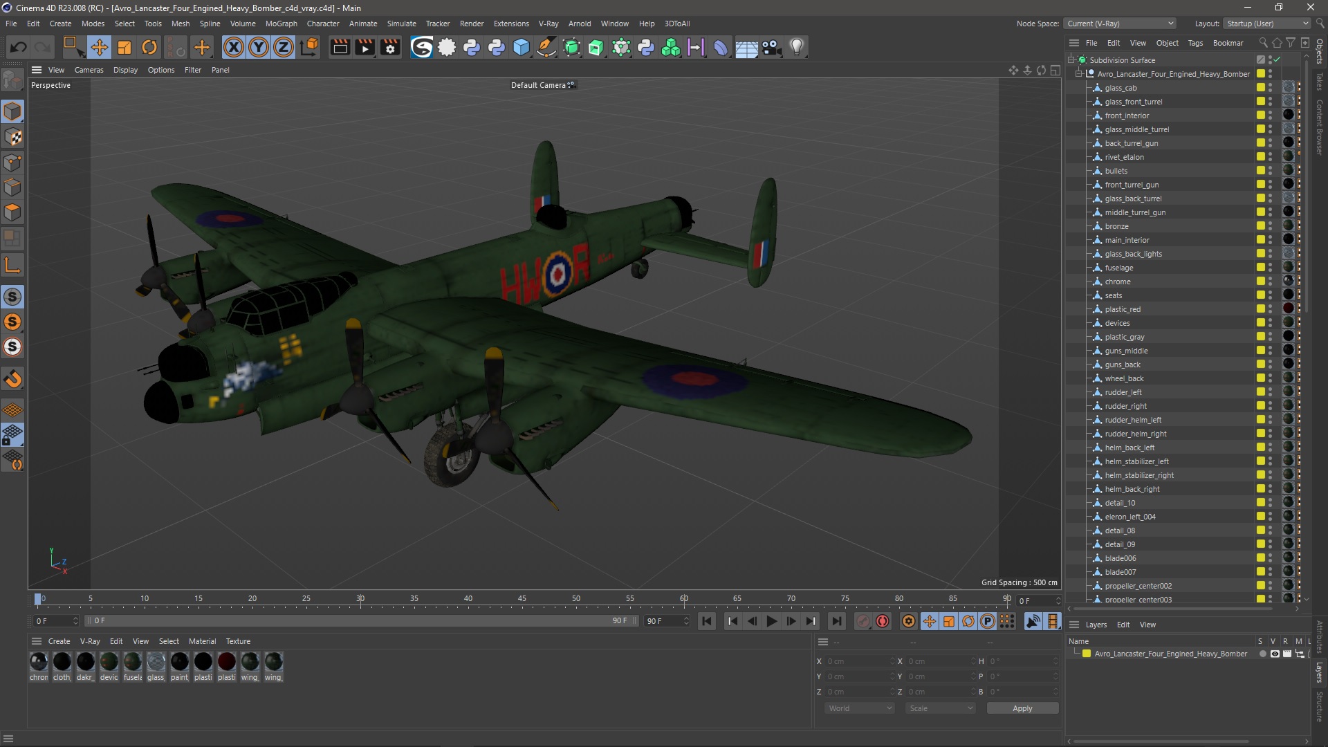Screen dimensions: 1328x747
Task: Open the MoGraph menu
Action: pyautogui.click(x=281, y=24)
